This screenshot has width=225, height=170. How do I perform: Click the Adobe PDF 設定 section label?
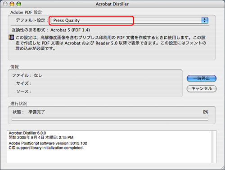tap(26, 12)
